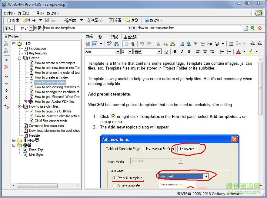Image resolution: width=267 pixels, height=198 pixels.
Task: Click the insert hyperlink globe icon
Action: [x=189, y=44]
